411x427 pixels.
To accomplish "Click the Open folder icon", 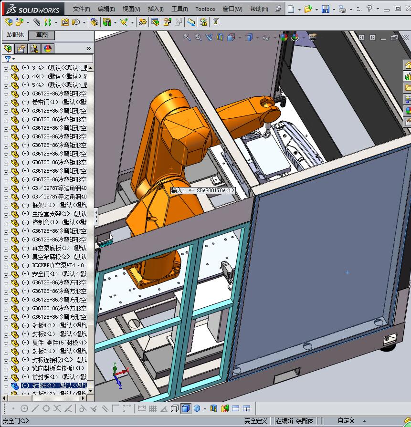I will [308, 9].
